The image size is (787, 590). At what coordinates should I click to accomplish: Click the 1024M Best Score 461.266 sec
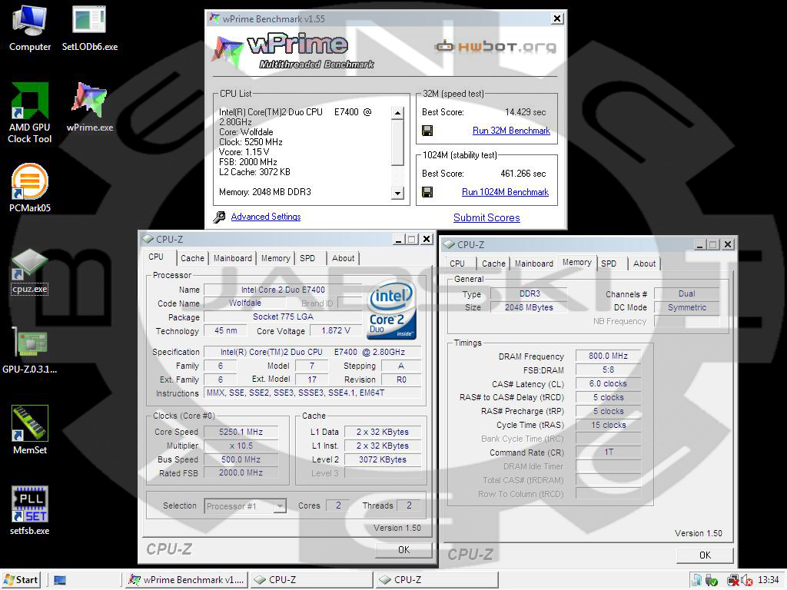pyautogui.click(x=523, y=173)
